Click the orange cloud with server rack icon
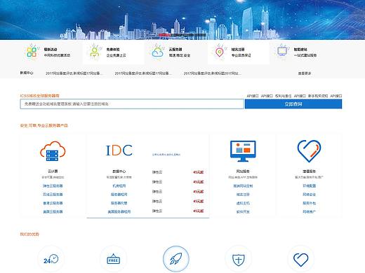Image resolution: width=365 pixels, height=273 pixels. [53, 151]
